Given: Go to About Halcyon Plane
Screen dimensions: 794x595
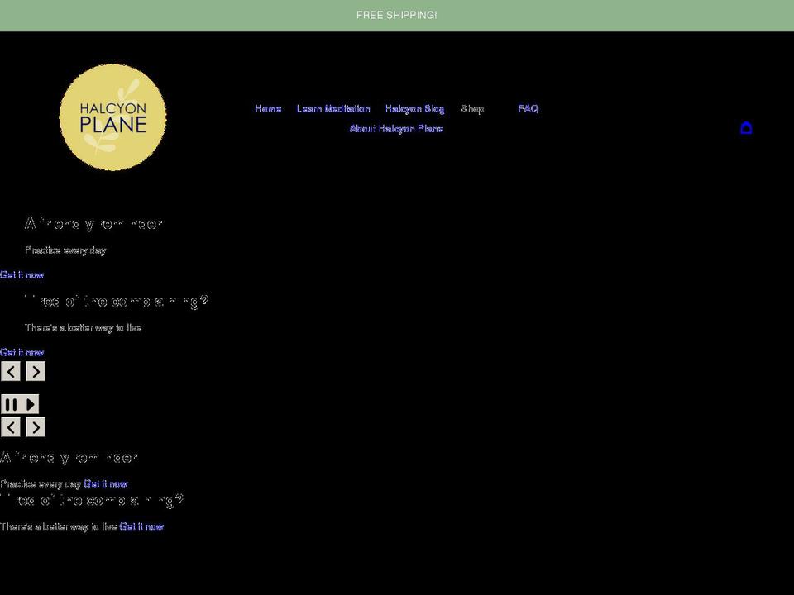Looking at the screenshot, I should (x=397, y=128).
